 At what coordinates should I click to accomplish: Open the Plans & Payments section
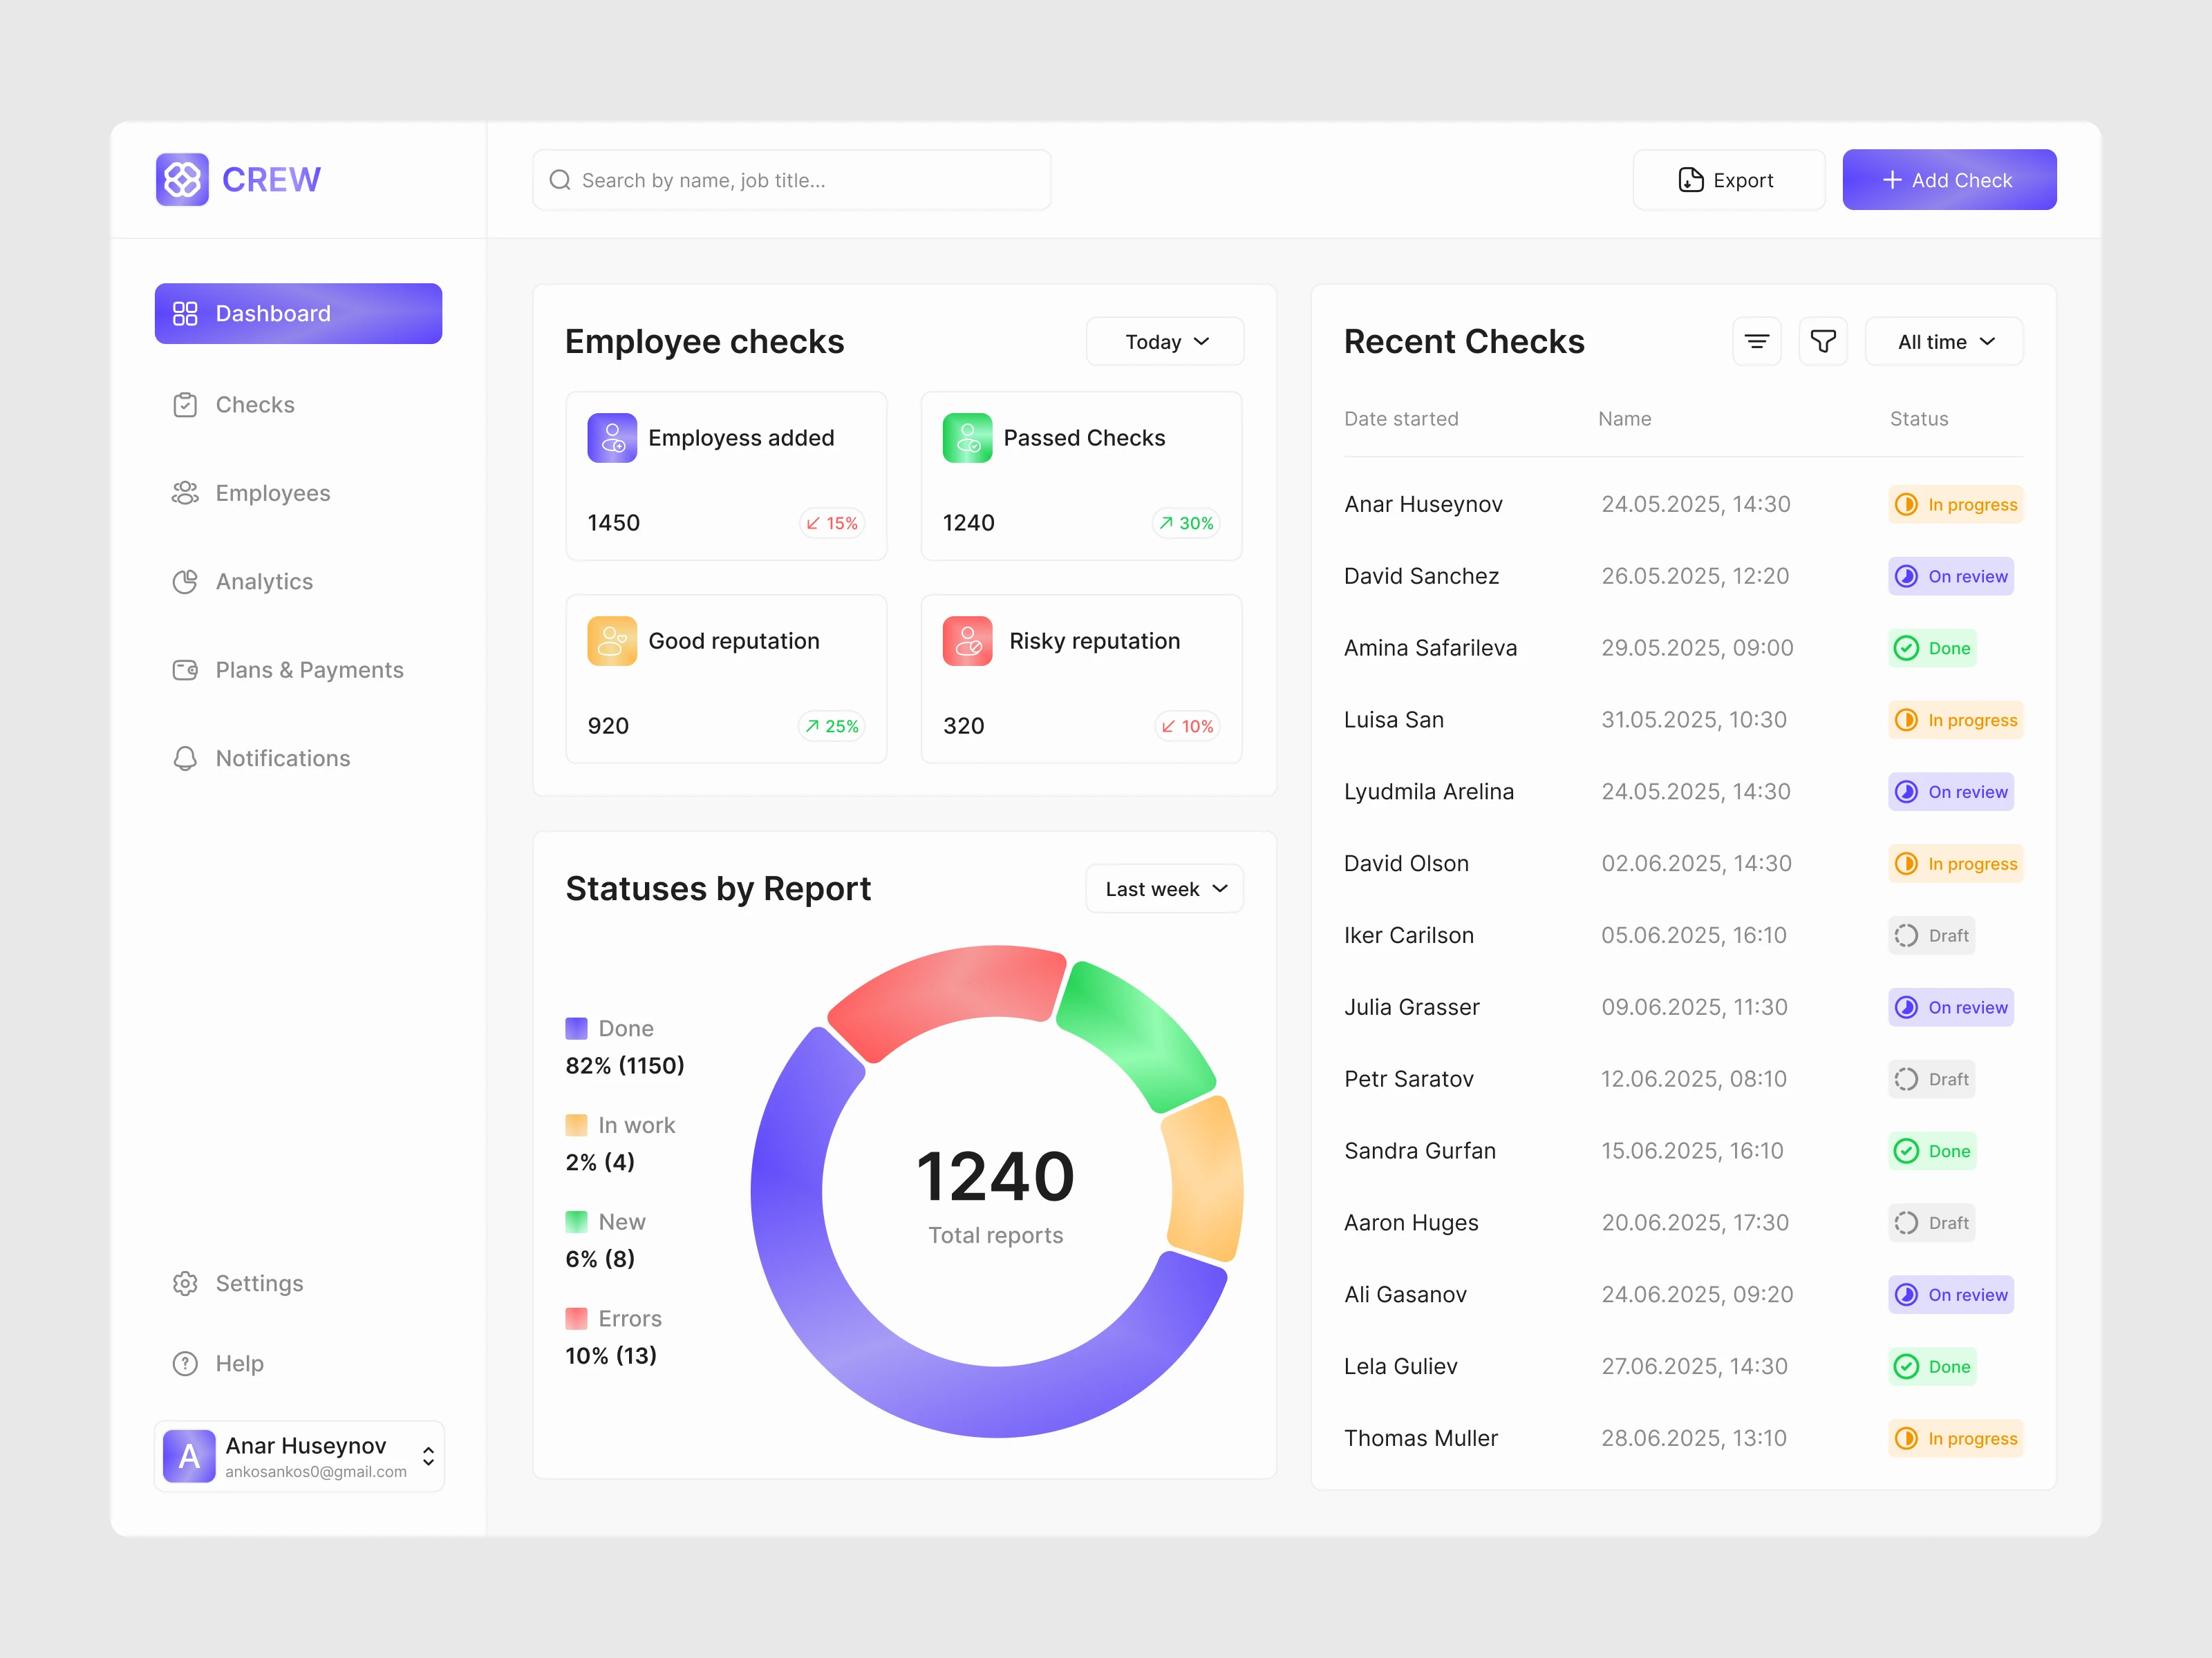(x=309, y=669)
